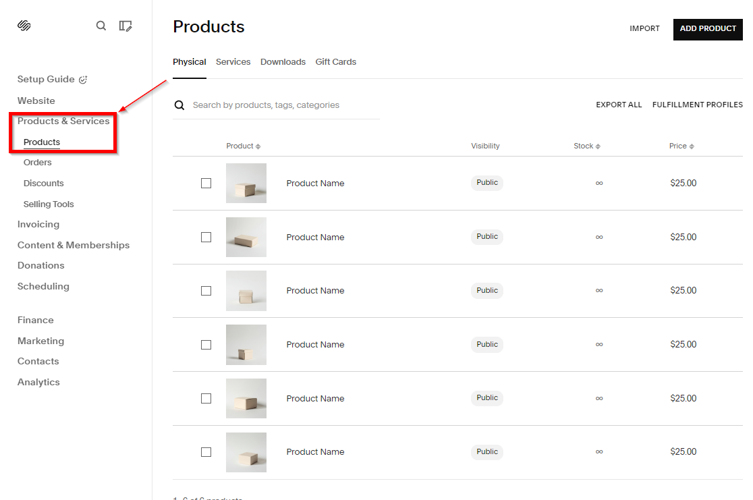This screenshot has width=753, height=500.
Task: Click the magnifier icon in products search
Action: 179,105
